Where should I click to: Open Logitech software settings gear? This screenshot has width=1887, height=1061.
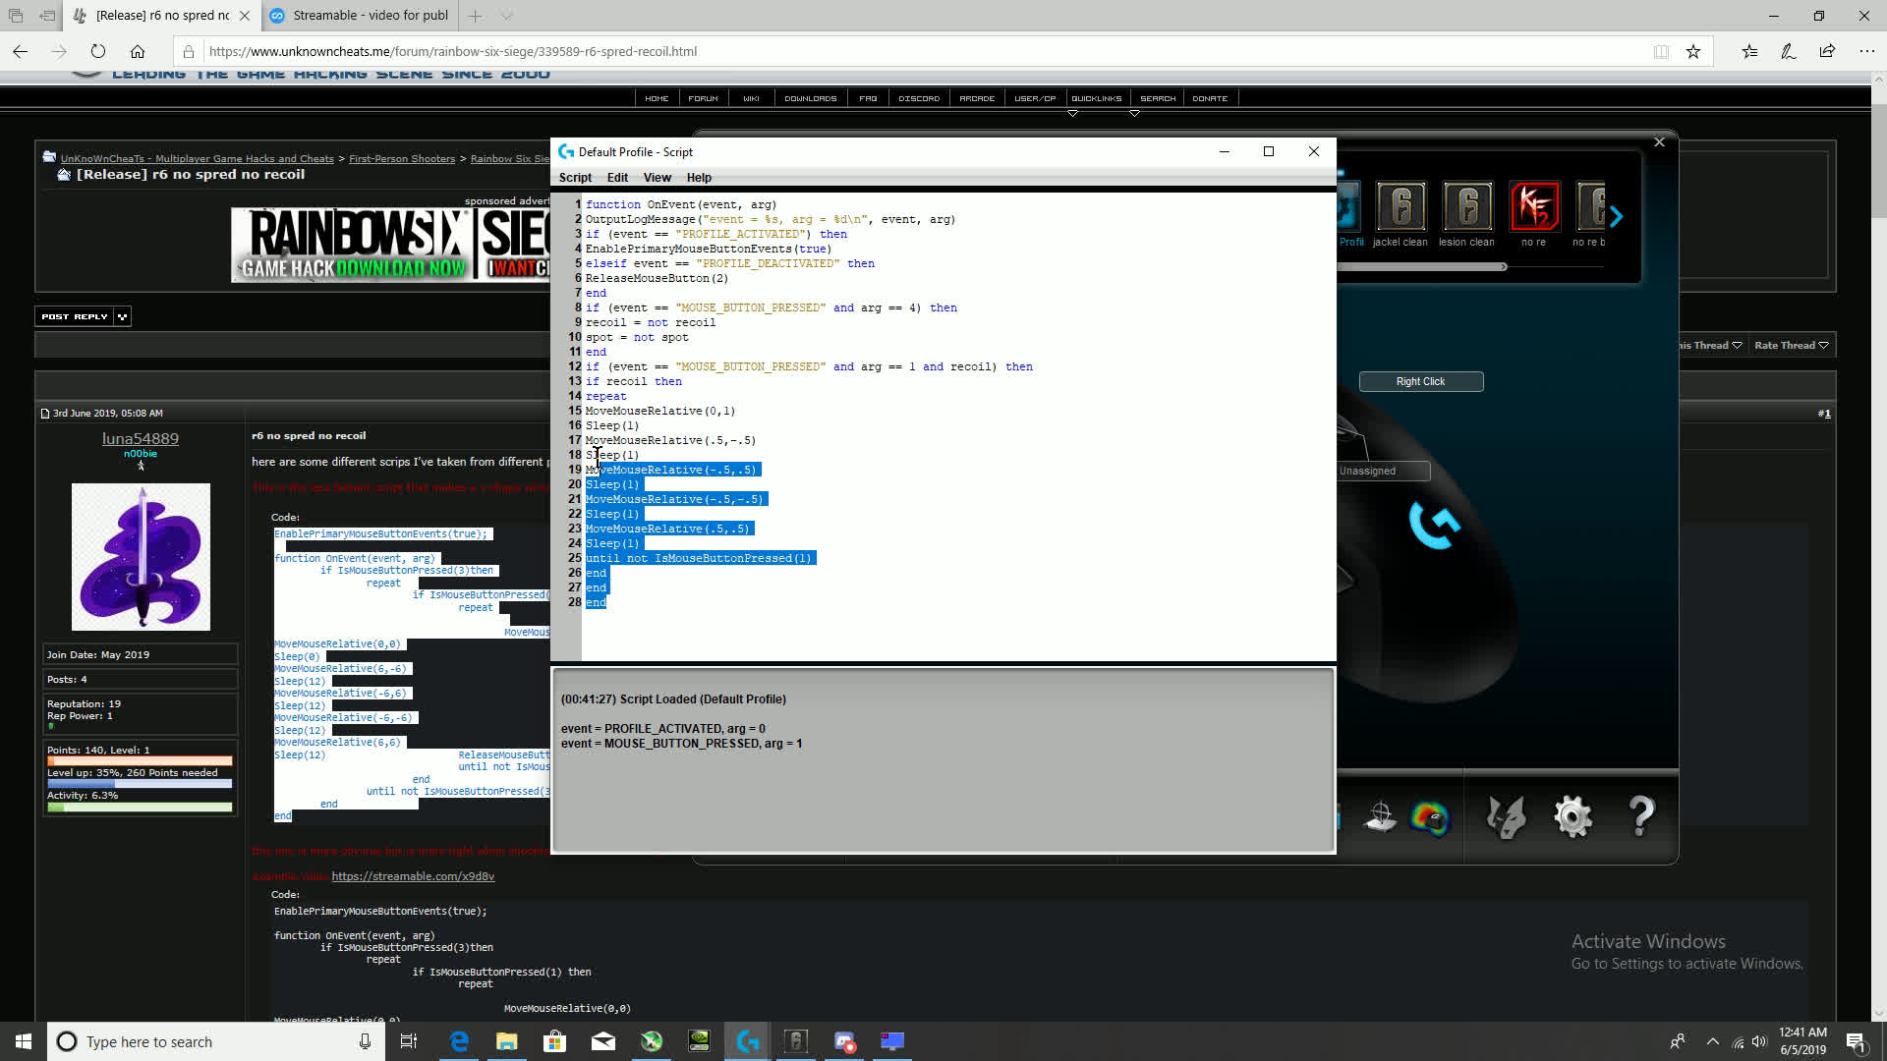1572,817
